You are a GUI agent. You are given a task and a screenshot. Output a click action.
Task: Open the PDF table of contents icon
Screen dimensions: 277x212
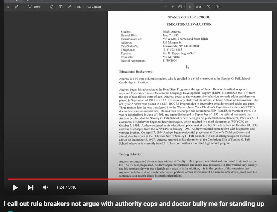tap(7, 7)
